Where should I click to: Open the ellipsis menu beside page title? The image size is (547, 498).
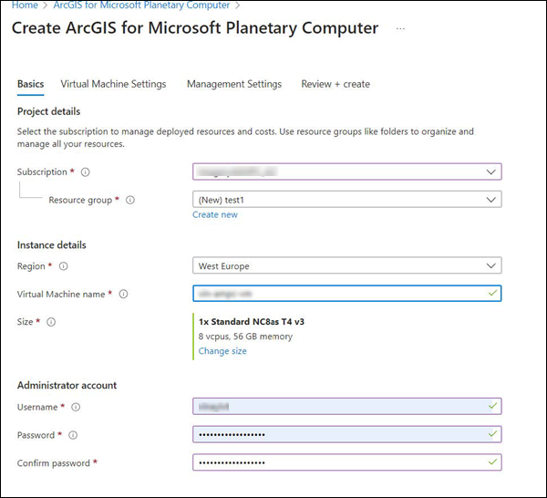pos(400,28)
